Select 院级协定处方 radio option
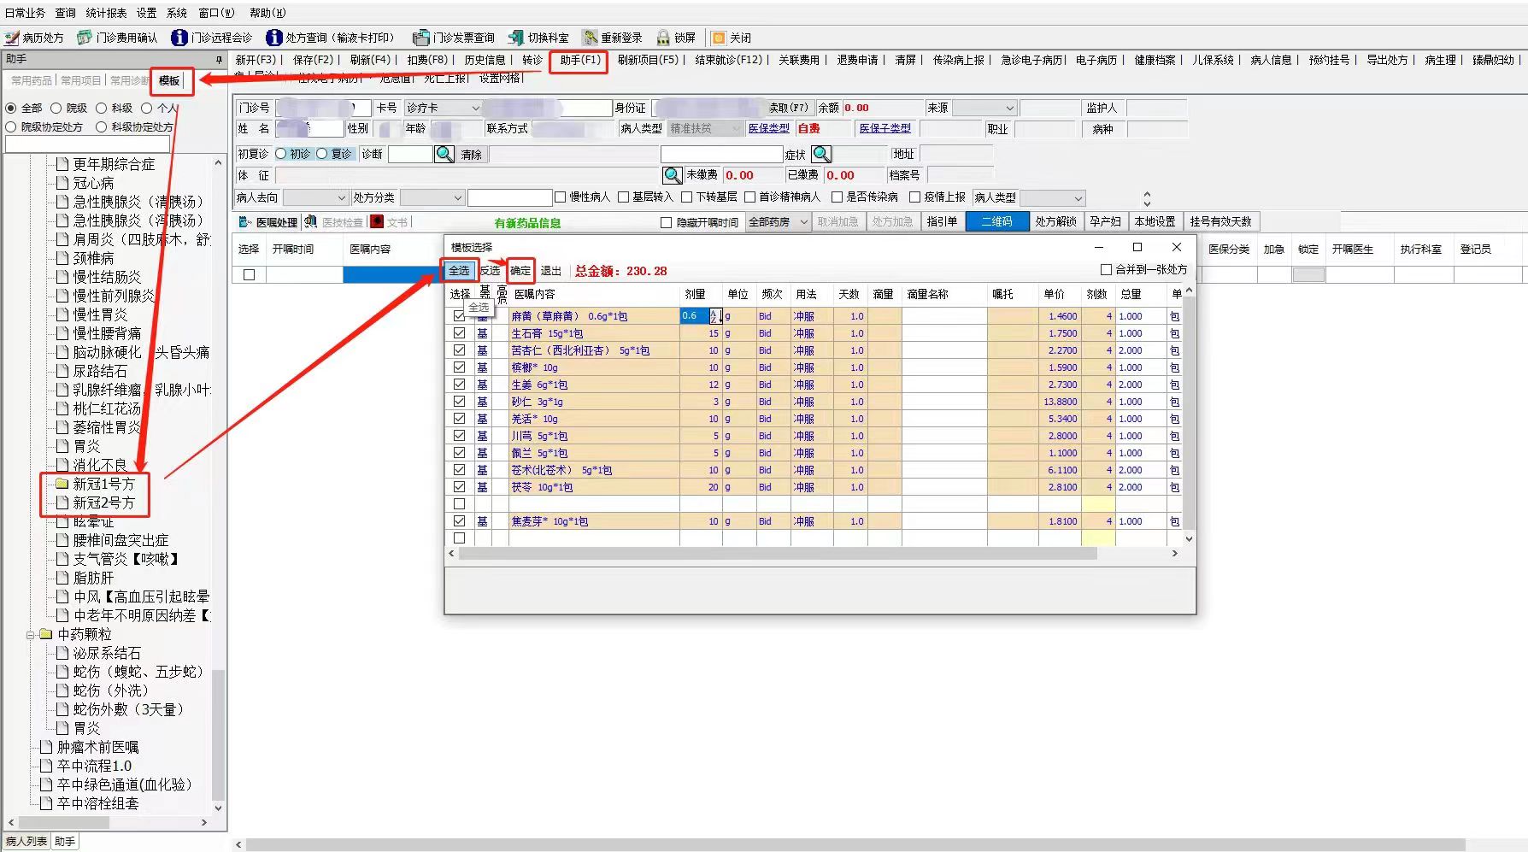The width and height of the screenshot is (1528, 852). (x=11, y=126)
